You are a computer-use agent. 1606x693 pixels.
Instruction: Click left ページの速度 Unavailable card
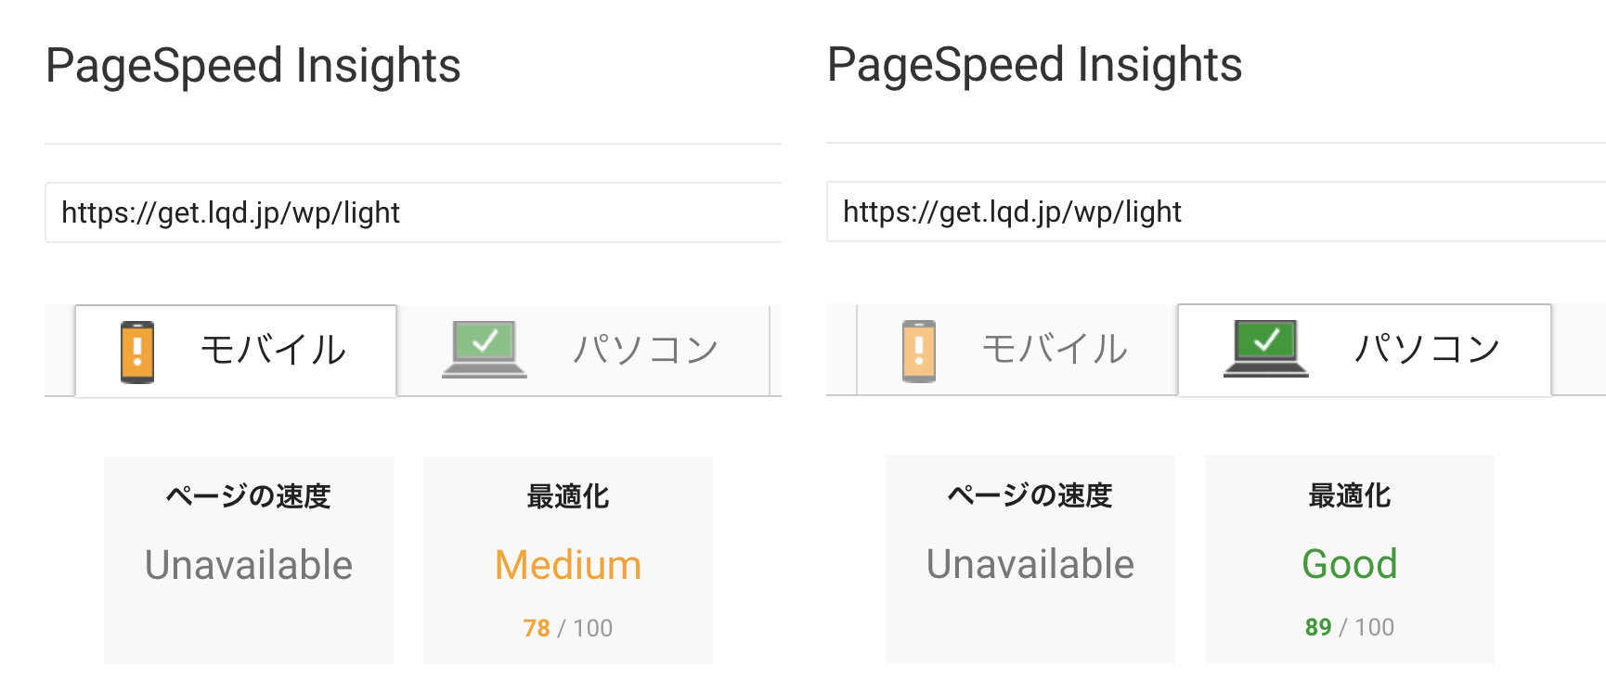click(x=249, y=559)
